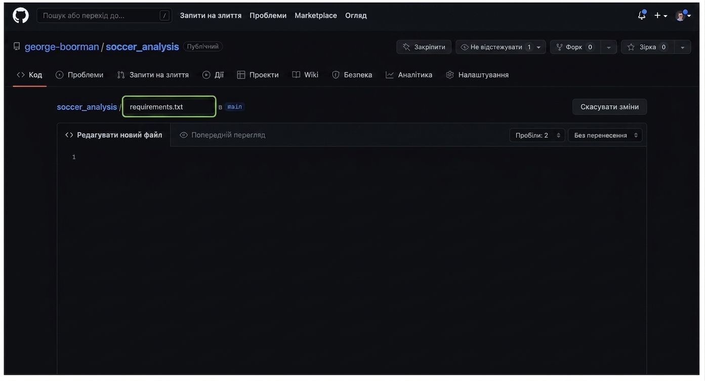Screen dimensions: 705x381
Task: Click the line number 1 gutter
Action: (x=74, y=157)
